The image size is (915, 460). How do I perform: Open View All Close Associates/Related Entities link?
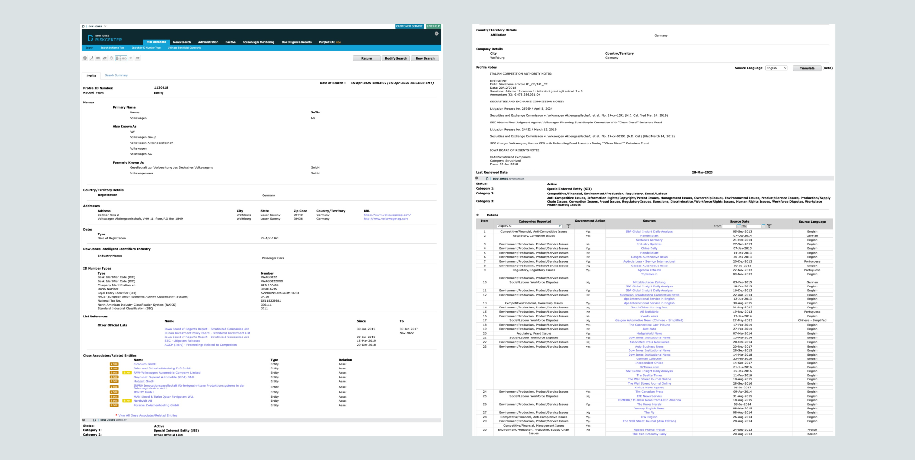click(148, 416)
